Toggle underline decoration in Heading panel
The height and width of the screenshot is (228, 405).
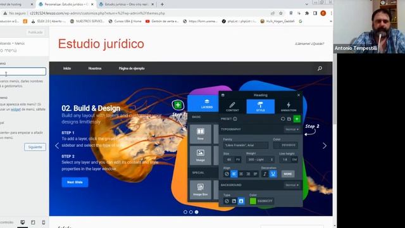[273, 174]
